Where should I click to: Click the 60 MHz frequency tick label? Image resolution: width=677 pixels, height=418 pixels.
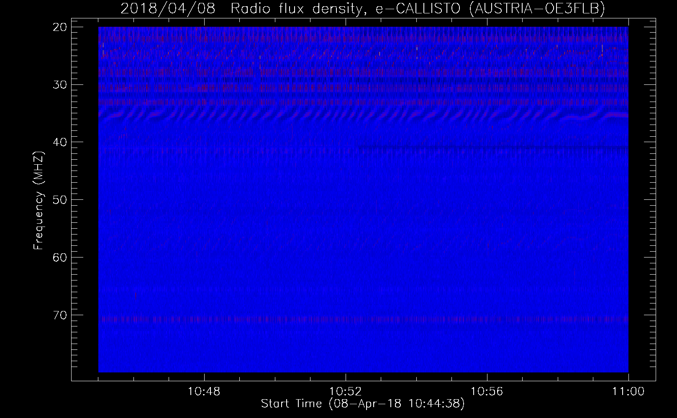click(x=60, y=257)
